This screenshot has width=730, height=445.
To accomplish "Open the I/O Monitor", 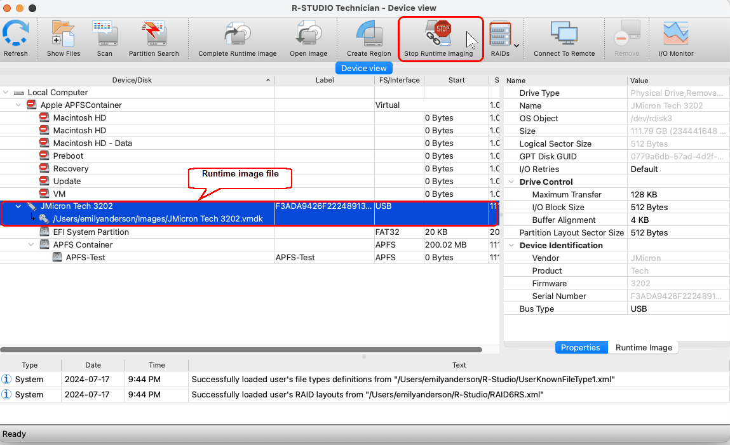I will click(676, 34).
